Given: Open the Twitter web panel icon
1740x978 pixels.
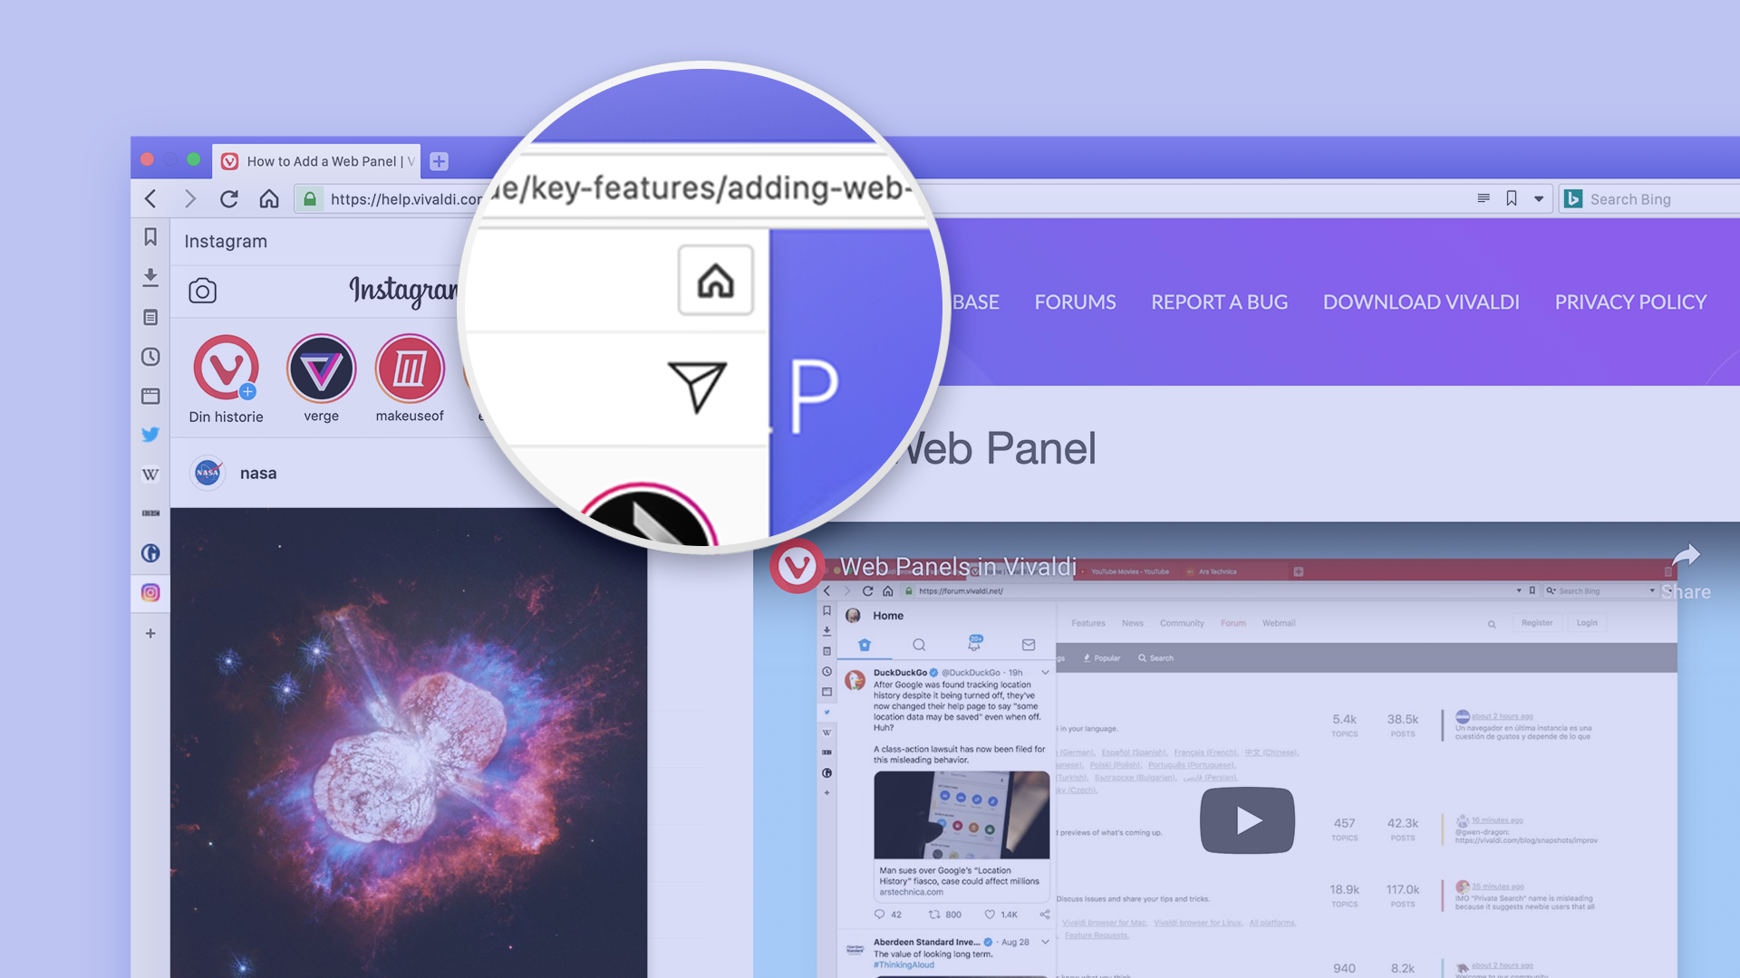Looking at the screenshot, I should coord(150,434).
